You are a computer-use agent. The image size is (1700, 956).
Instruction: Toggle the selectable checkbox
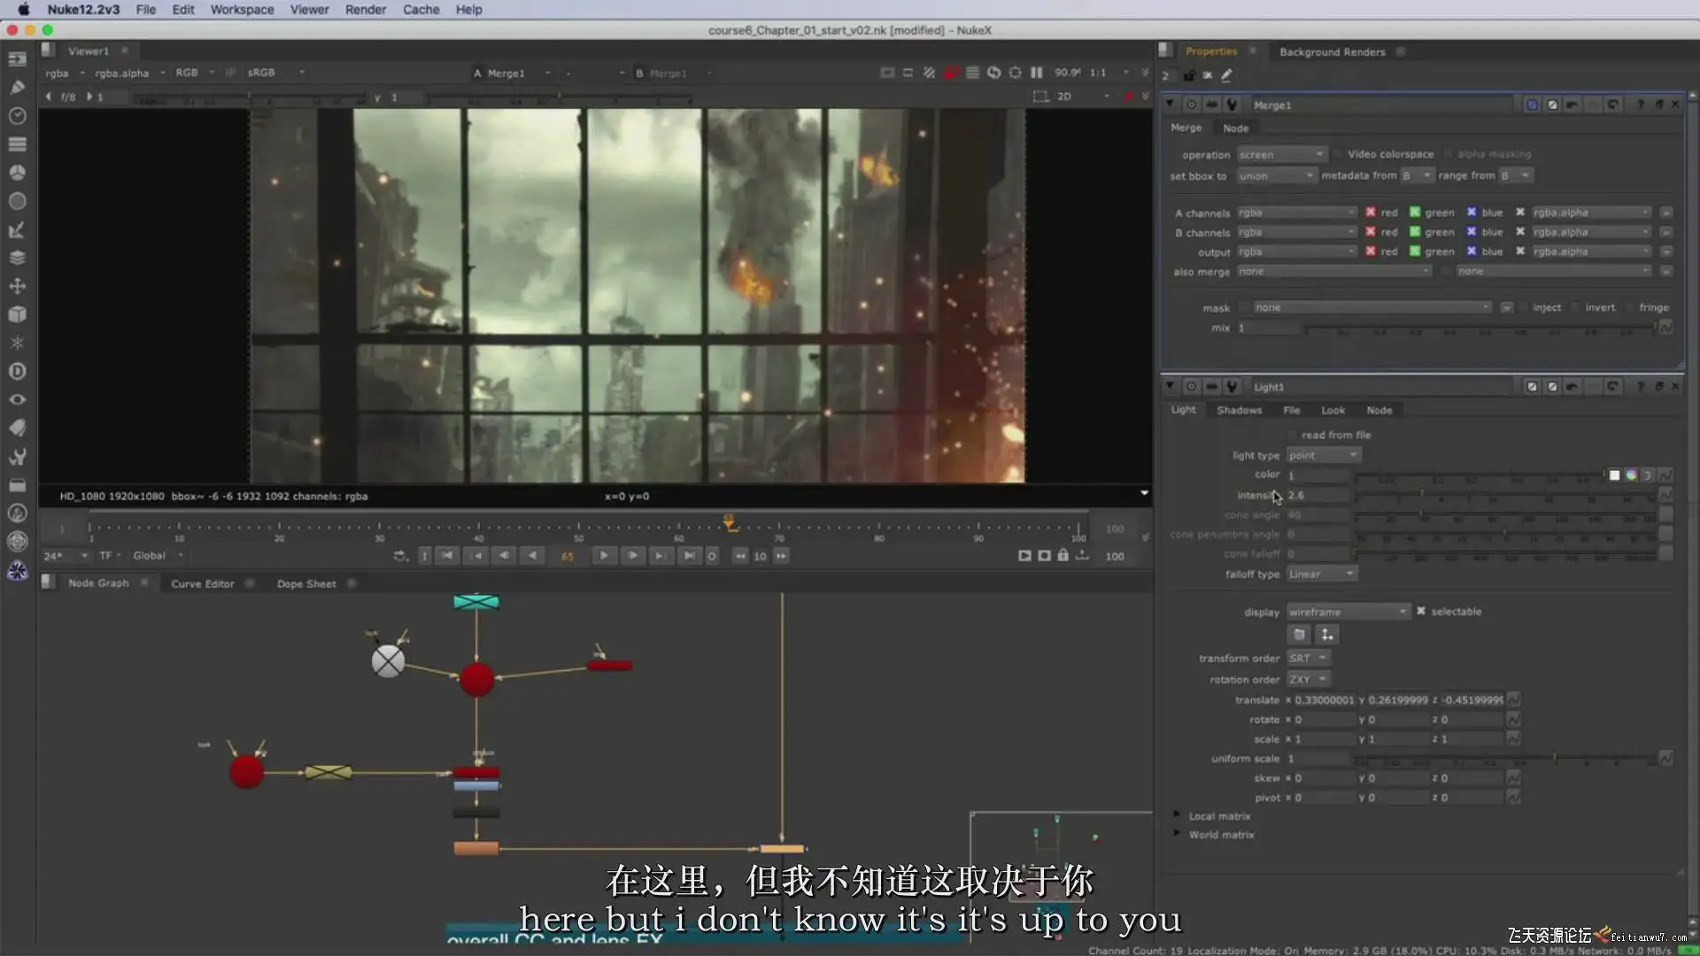(1421, 612)
